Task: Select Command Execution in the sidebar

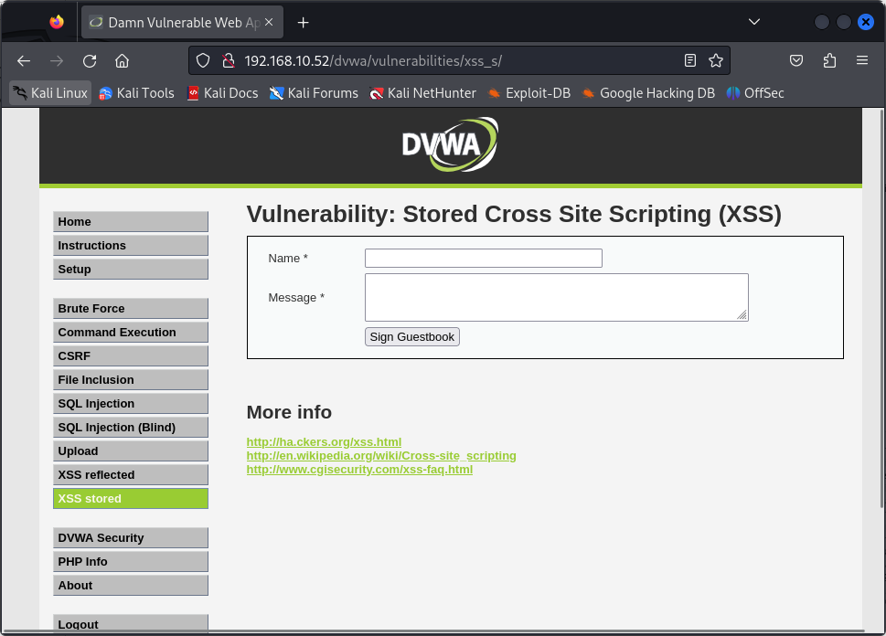Action: 131,332
